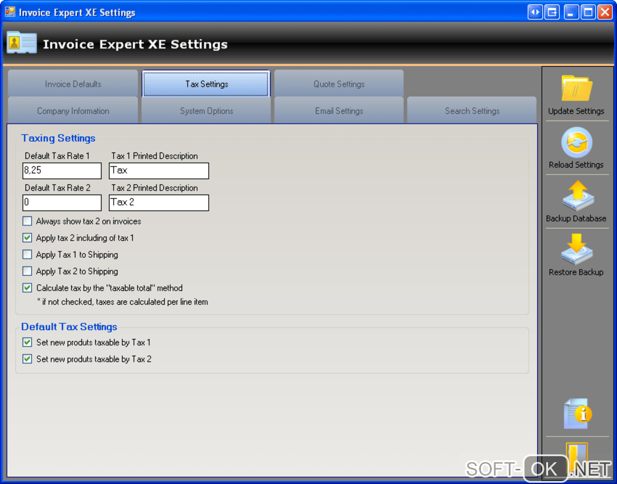Click the Update Settings folder icon

(576, 88)
